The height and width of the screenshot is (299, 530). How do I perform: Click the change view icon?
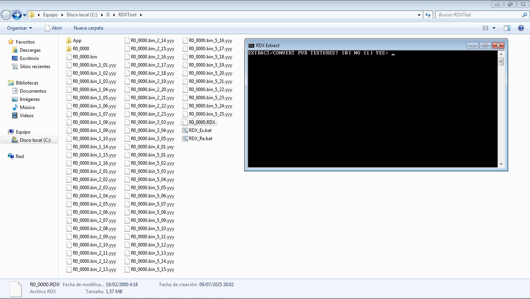click(x=485, y=28)
